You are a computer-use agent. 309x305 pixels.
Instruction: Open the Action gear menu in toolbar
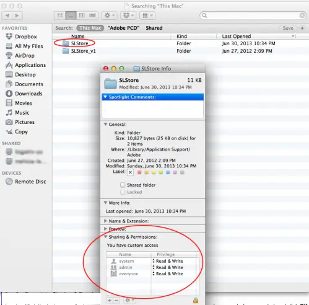[x=110, y=15]
